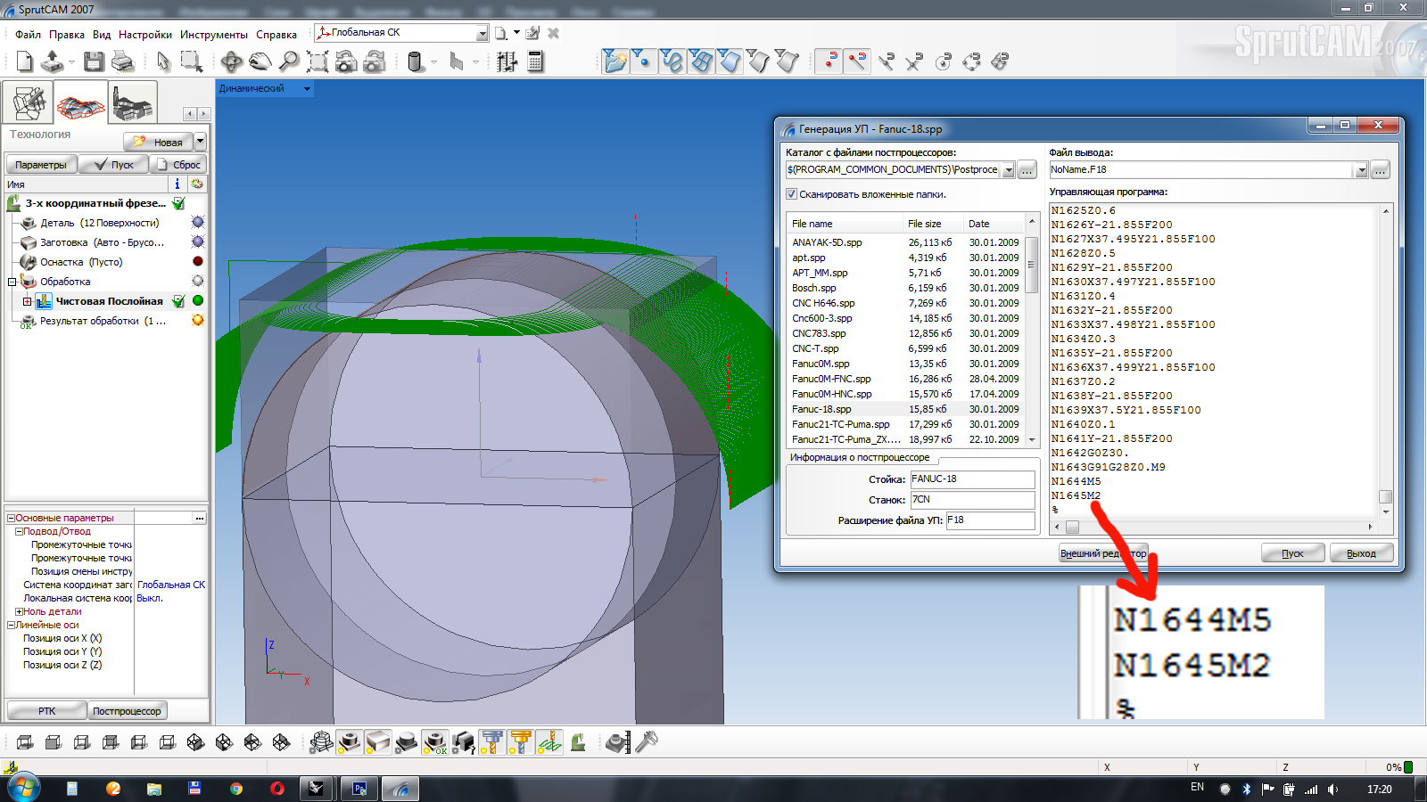Toggle the mesh surface selection filter
Viewport: 1427px width, 802px height.
tap(701, 61)
